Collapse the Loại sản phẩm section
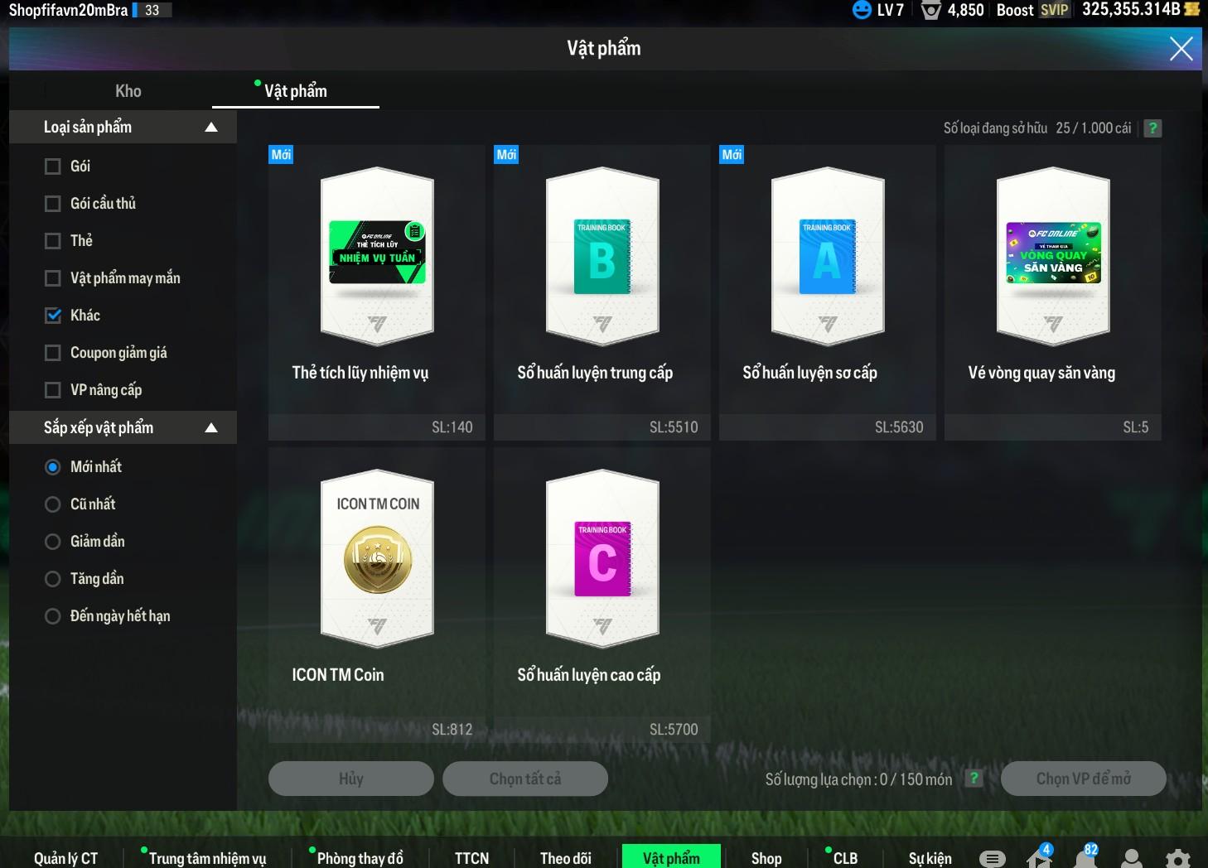Screen dimensions: 1208x868 coord(211,128)
